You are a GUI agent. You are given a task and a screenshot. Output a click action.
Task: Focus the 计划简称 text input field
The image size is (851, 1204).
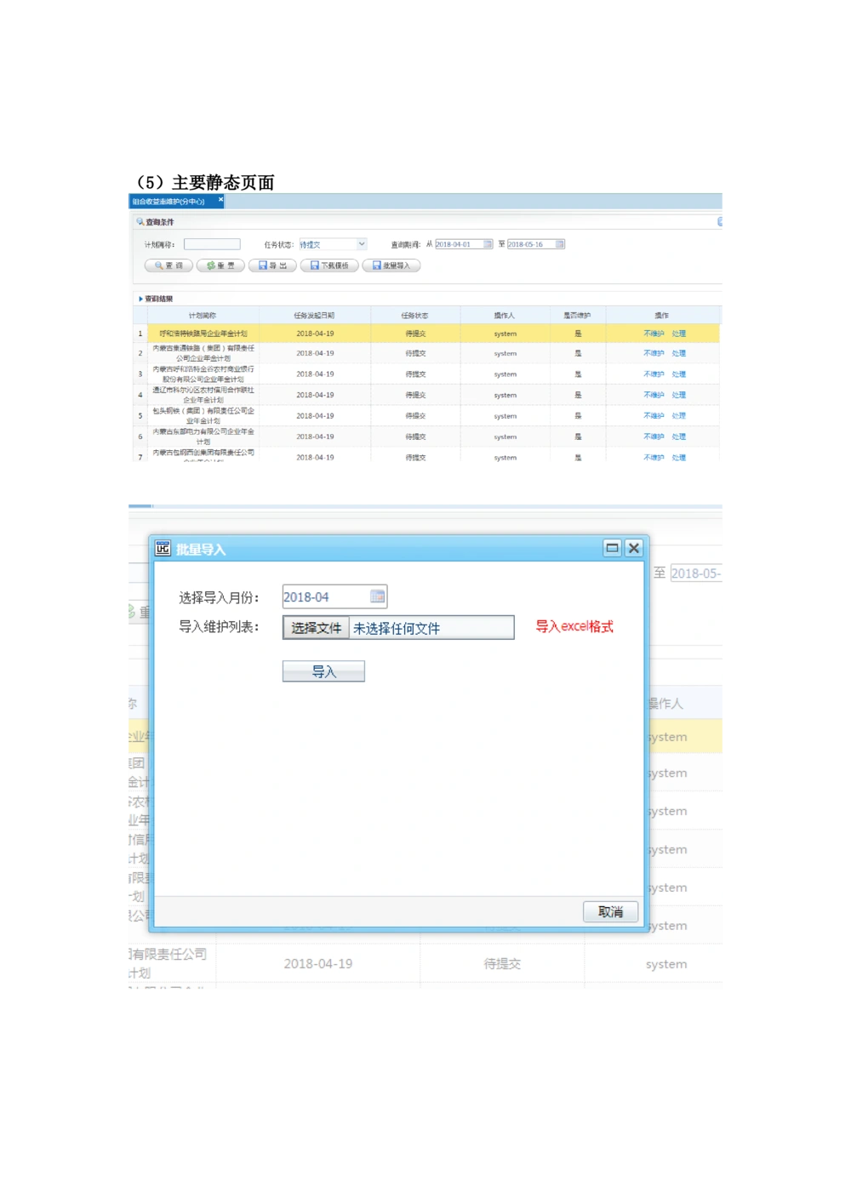(x=212, y=244)
